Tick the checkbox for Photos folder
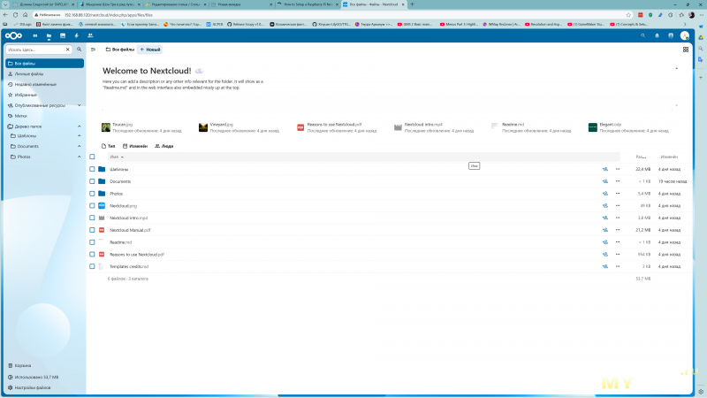The height and width of the screenshot is (398, 707). pos(92,193)
